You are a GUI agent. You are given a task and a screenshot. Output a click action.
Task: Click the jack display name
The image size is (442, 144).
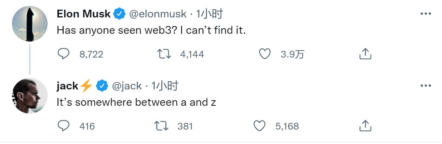[67, 86]
